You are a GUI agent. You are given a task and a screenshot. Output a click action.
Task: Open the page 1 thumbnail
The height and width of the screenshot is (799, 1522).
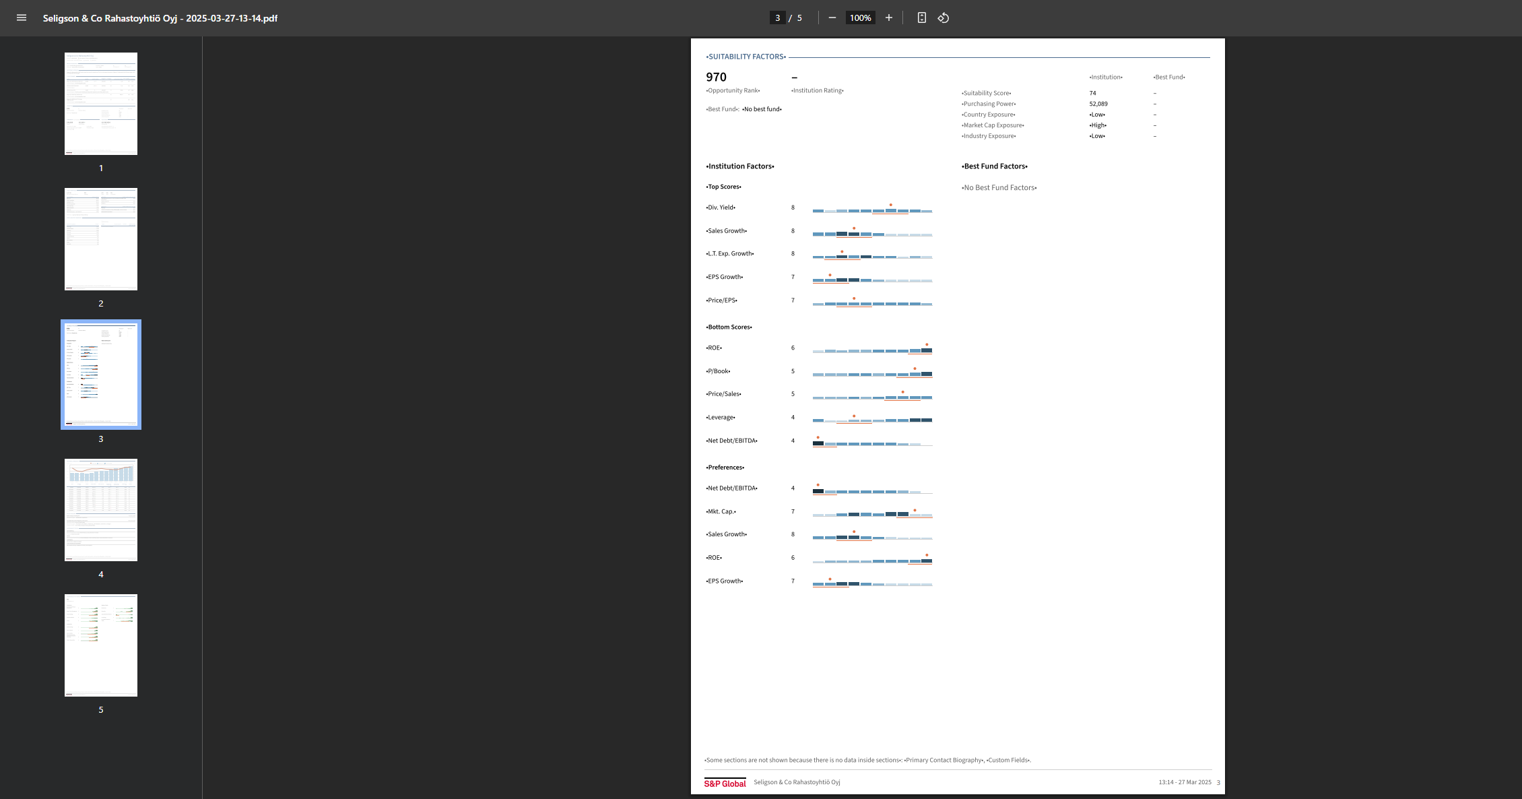[x=101, y=104]
